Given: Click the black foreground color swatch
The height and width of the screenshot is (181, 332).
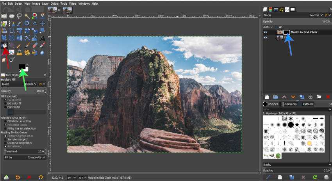Looking at the screenshot, I should pyautogui.click(x=21, y=67).
